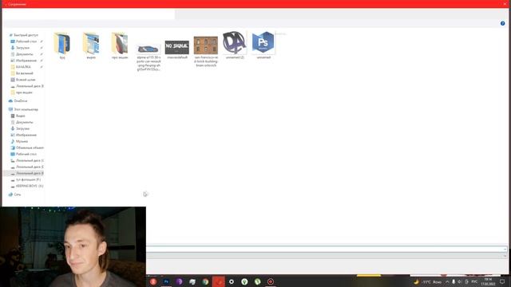Image resolution: width=511 pixels, height=287 pixels.
Task: Open Видео under Этот компьютер
Action: click(x=18, y=116)
